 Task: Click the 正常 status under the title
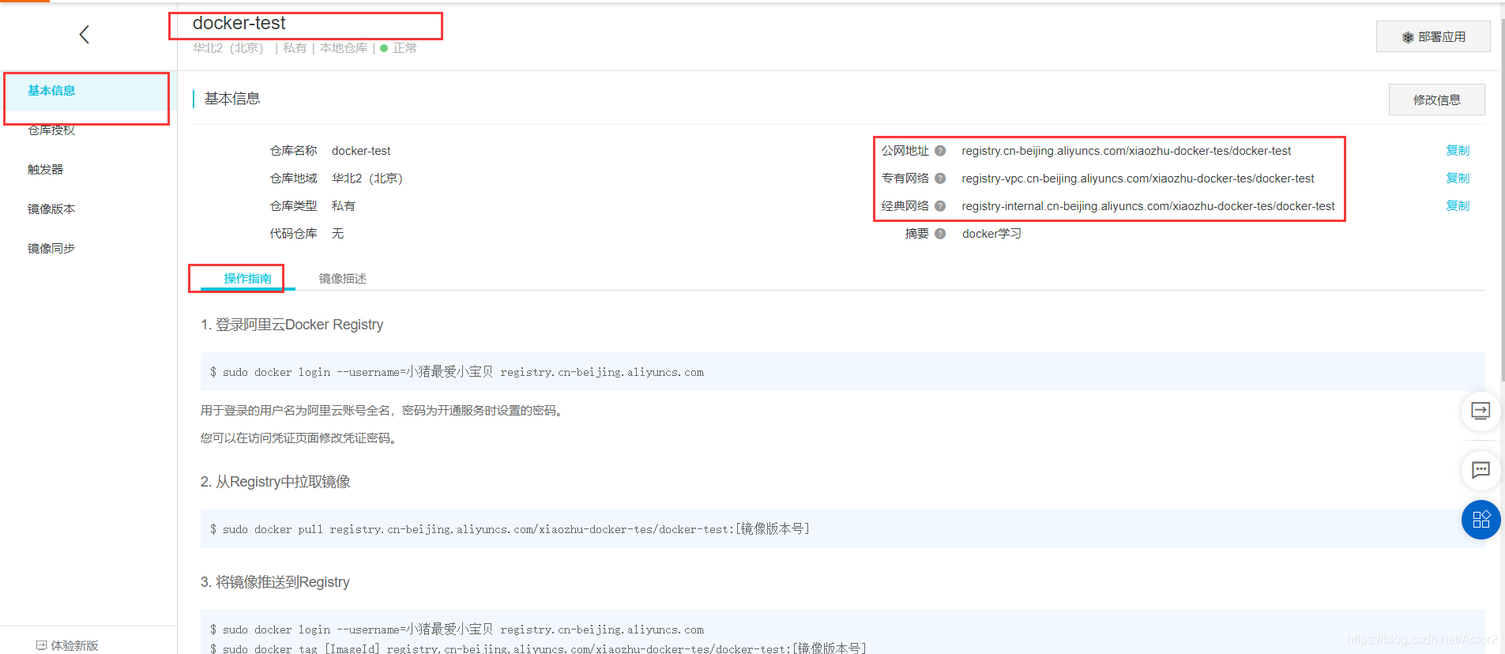tap(404, 48)
